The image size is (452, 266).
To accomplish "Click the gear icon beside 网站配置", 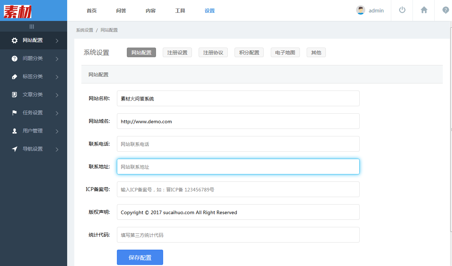I will click(x=15, y=40).
